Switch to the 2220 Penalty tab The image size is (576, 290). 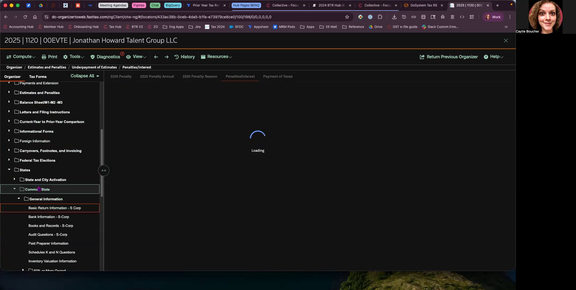pyautogui.click(x=121, y=76)
